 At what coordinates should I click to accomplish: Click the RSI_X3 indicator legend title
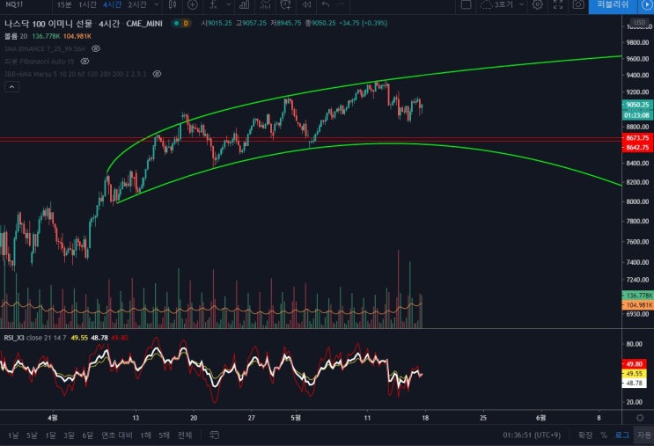(x=14, y=338)
